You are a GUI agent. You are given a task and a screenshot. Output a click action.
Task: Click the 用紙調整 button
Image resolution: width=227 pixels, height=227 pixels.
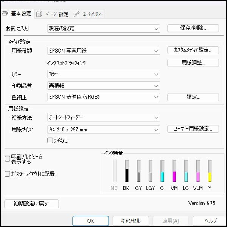click(193, 63)
